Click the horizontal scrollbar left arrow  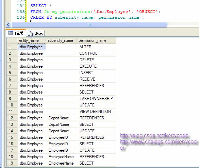point(8,24)
